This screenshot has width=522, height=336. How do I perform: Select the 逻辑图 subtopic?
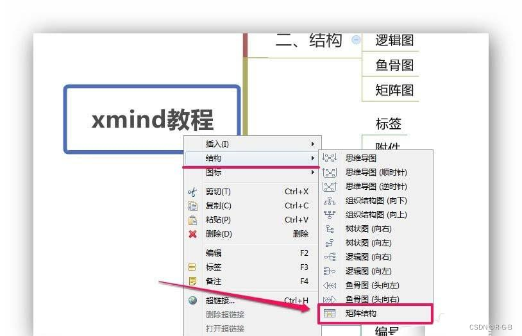point(394,40)
